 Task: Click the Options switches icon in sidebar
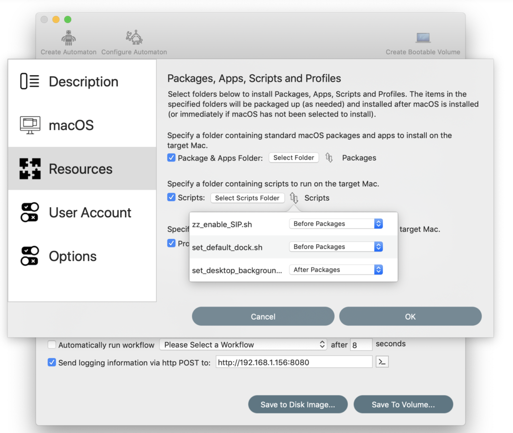click(30, 256)
